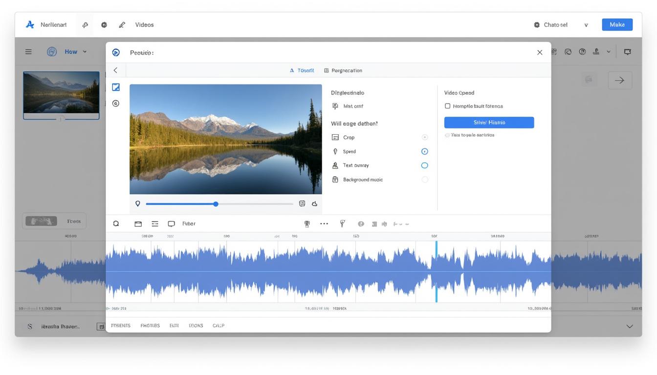Open the How dropdown at top left

[x=73, y=51]
